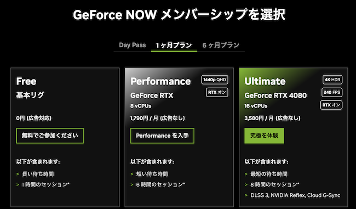Switch to the Day Pass tab
Image resolution: width=356 pixels, height=209 pixels.
133,45
